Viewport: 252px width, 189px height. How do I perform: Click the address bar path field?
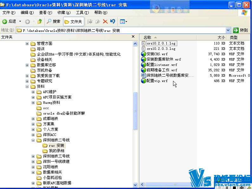point(121,30)
